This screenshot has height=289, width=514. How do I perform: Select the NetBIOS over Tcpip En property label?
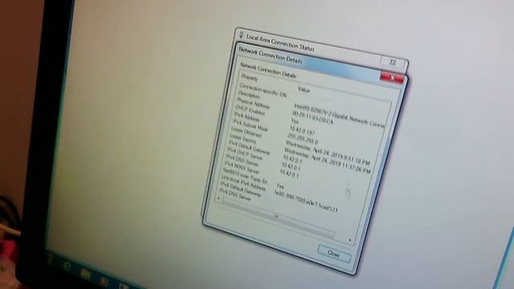coord(245,176)
